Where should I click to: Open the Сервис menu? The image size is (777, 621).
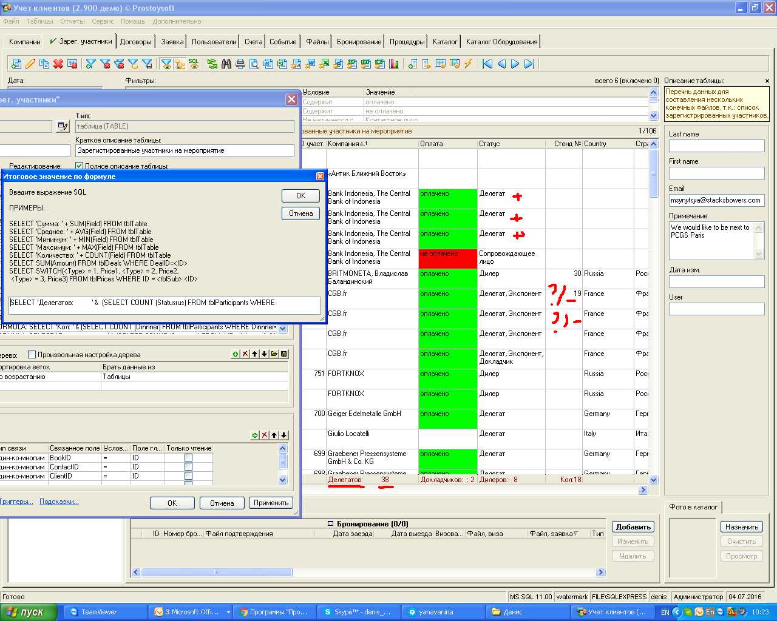[103, 21]
